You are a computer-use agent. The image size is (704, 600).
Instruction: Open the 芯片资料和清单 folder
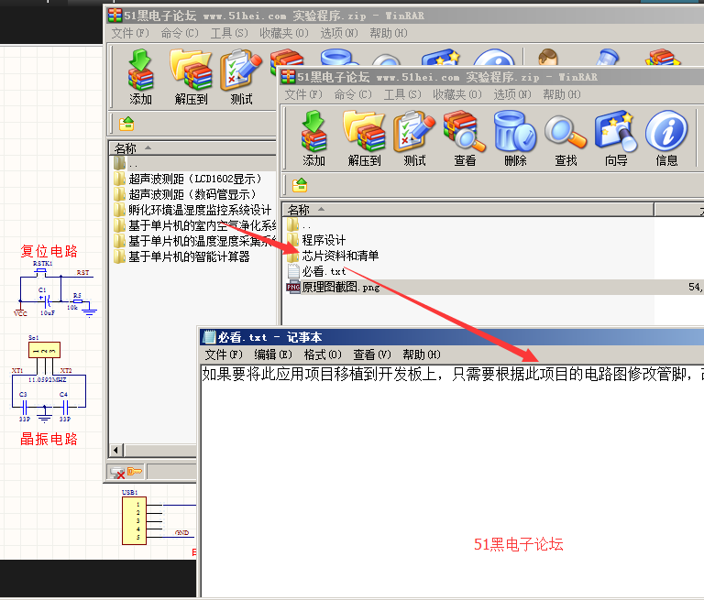pos(339,256)
